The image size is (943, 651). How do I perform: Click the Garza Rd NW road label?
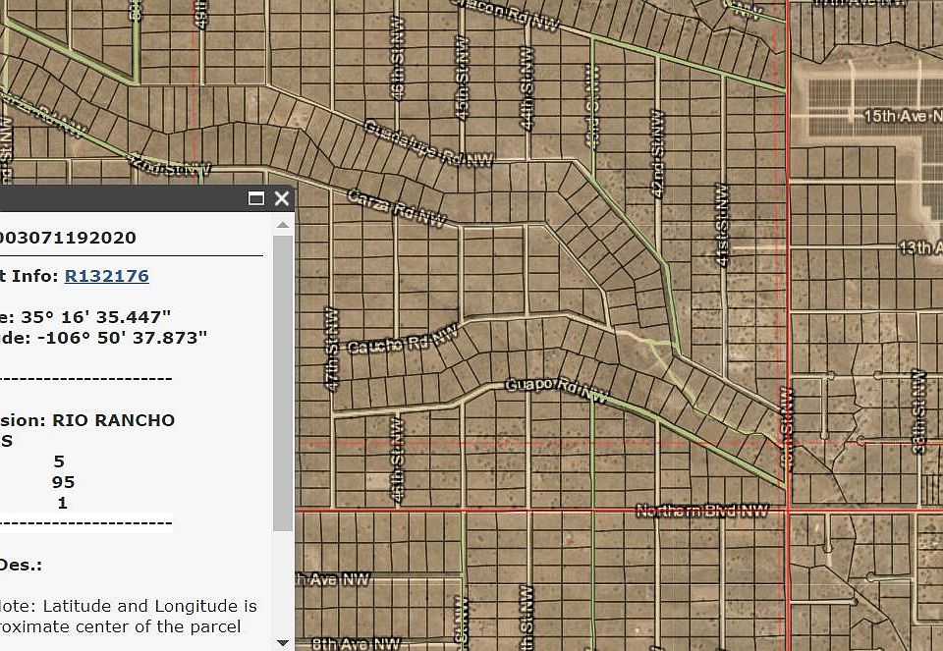pyautogui.click(x=397, y=209)
